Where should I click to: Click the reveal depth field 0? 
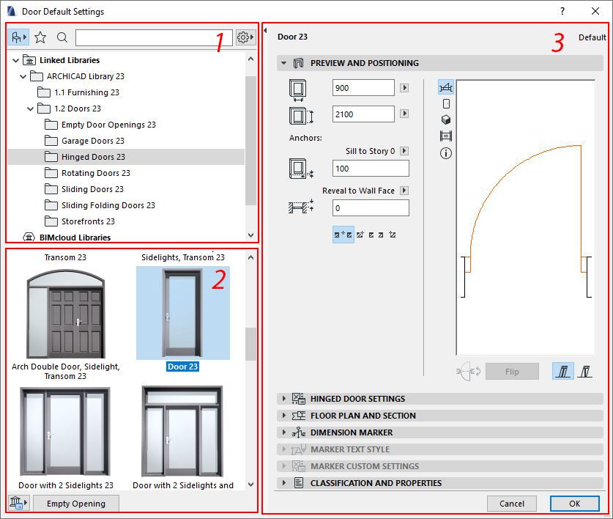371,208
